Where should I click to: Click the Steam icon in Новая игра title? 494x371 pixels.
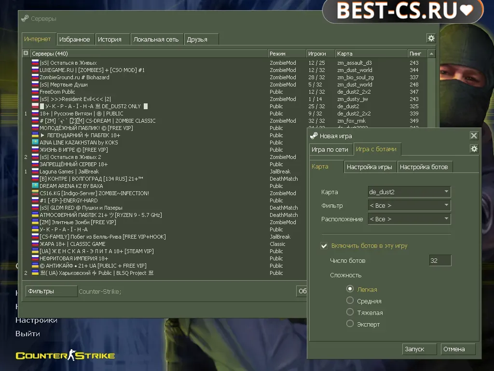point(314,136)
